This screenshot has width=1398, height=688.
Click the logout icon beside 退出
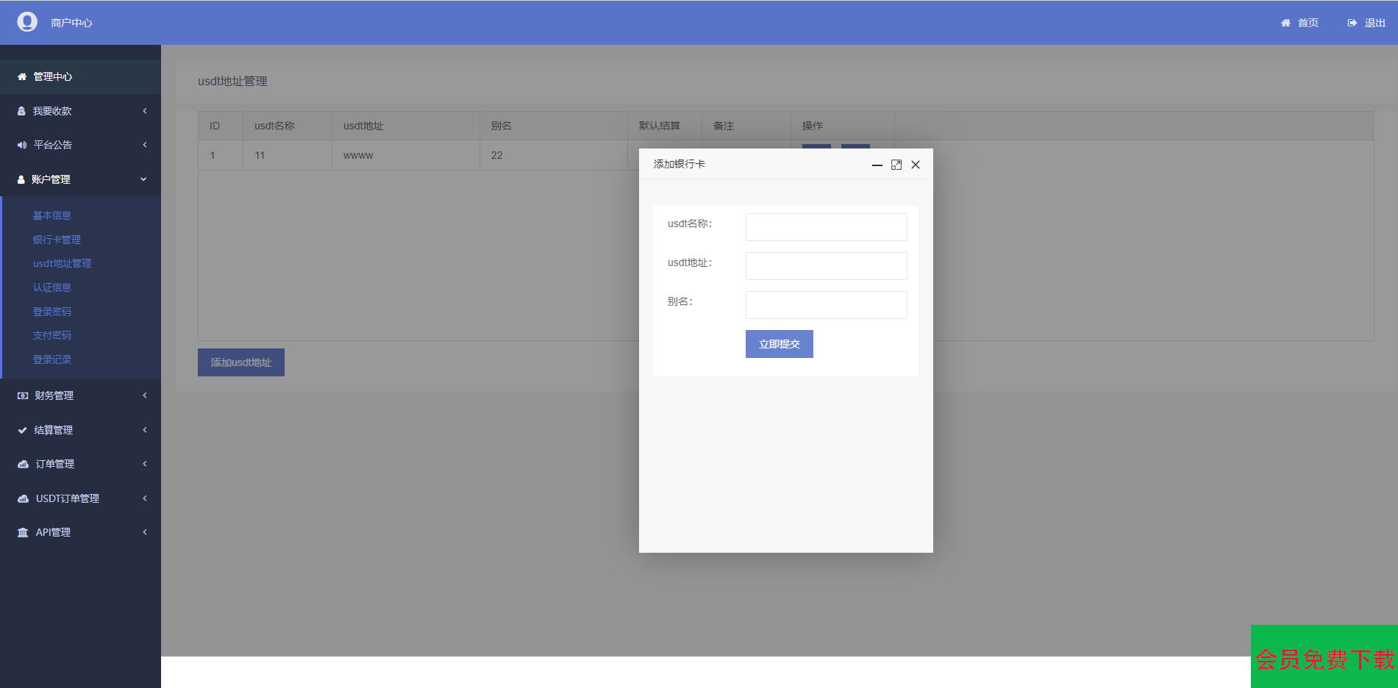pyautogui.click(x=1352, y=23)
